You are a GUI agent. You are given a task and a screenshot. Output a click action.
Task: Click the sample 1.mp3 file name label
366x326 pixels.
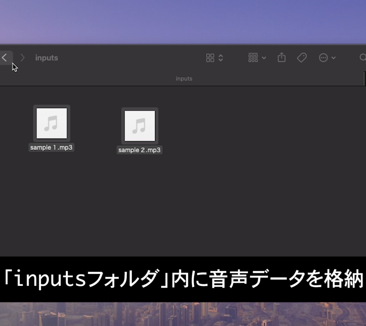click(x=51, y=147)
